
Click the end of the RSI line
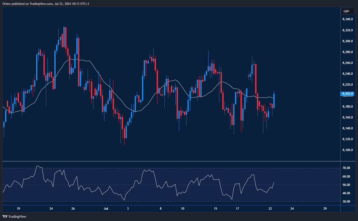point(274,183)
